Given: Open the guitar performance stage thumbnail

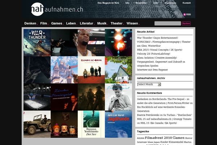Looking at the screenshot, I should click(x=64, y=43).
